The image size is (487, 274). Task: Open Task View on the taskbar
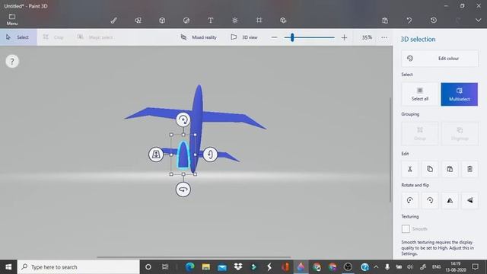click(x=165, y=267)
